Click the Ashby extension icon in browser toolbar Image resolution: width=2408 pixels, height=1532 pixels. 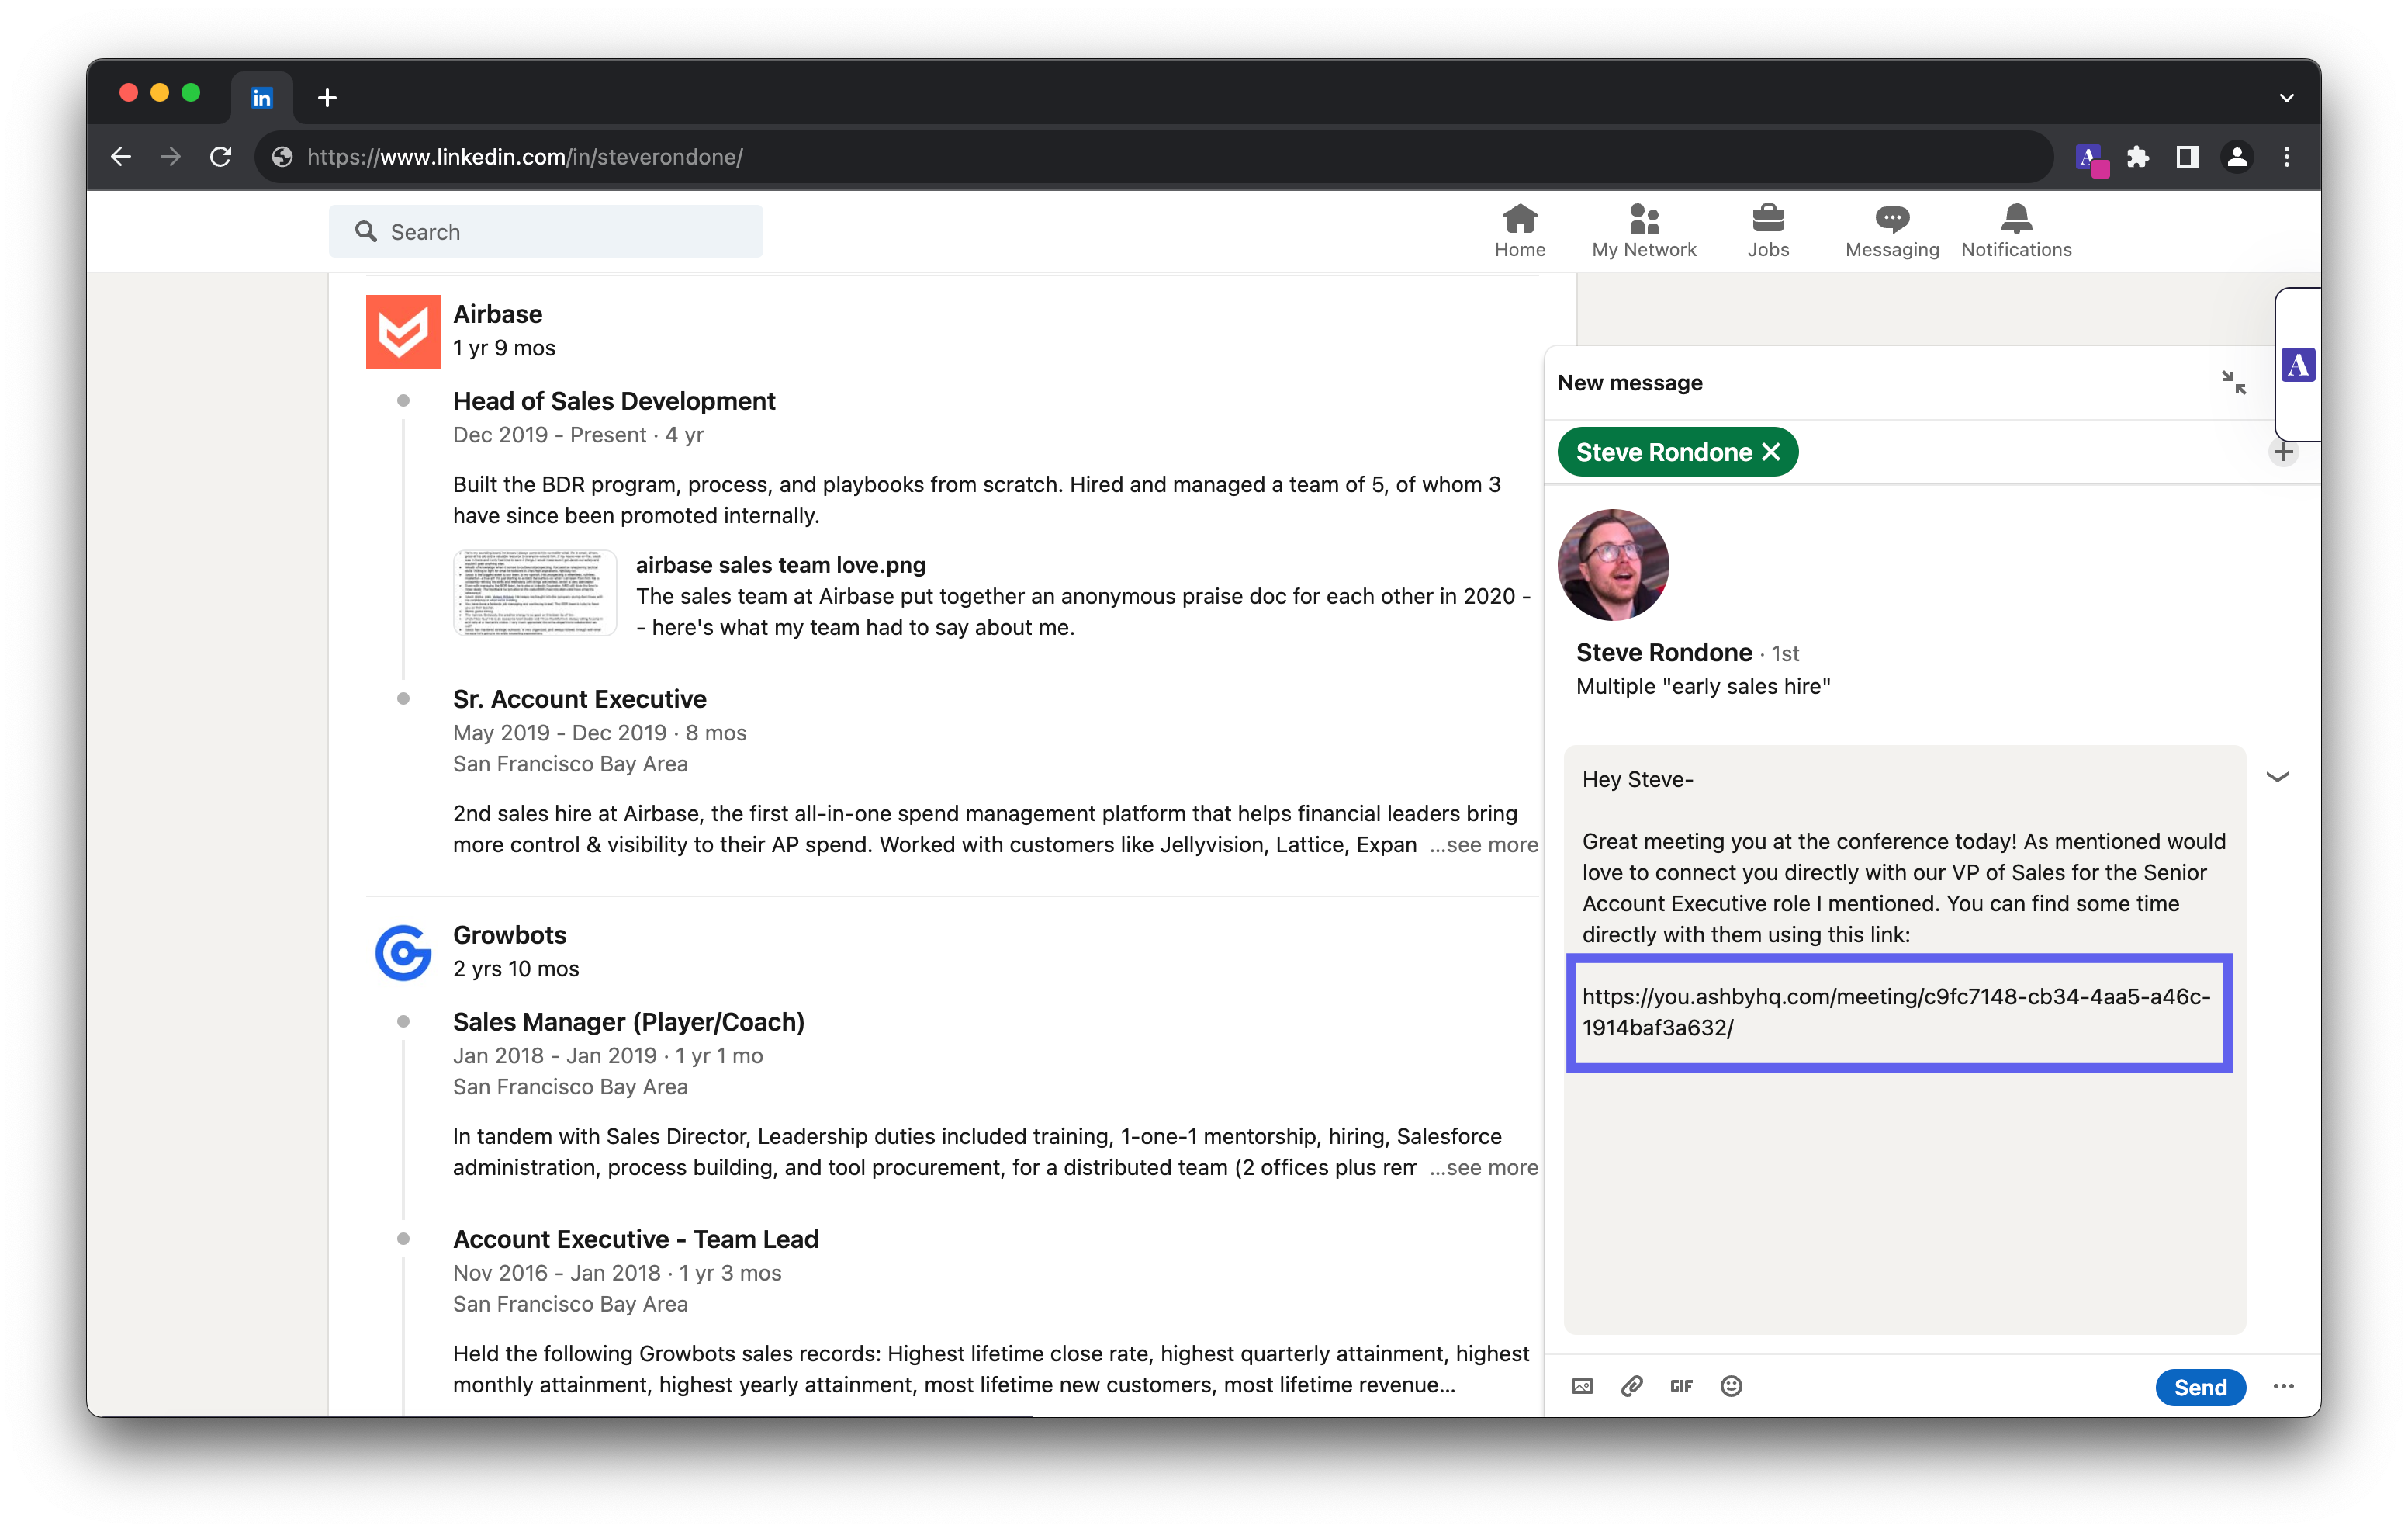[x=2090, y=158]
